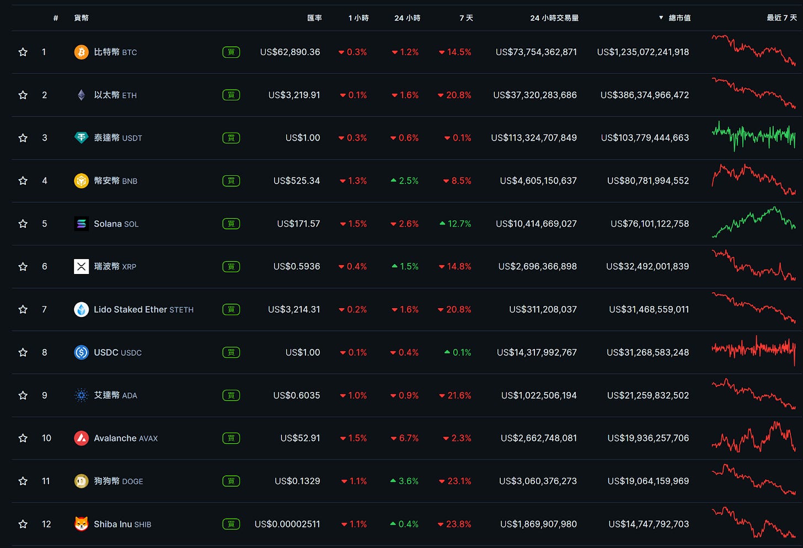Sort by # rank column header
The width and height of the screenshot is (803, 548).
pyautogui.click(x=56, y=18)
